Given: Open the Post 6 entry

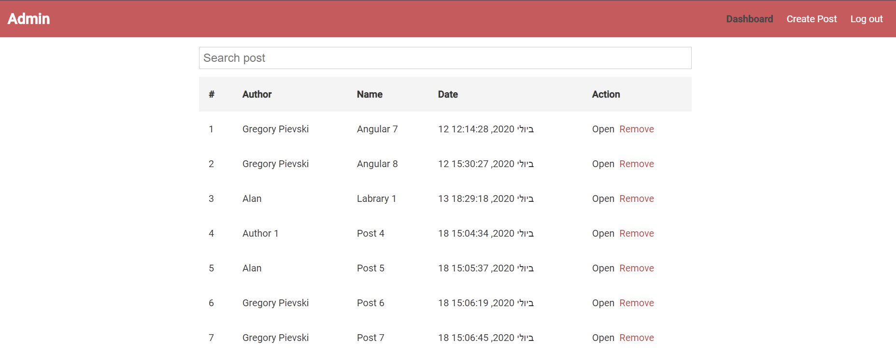Looking at the screenshot, I should coord(603,303).
